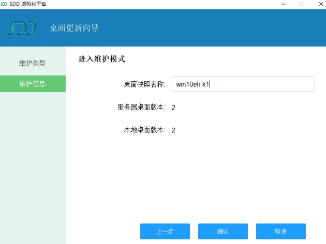
Task: Click the 本地桌面版本 label
Action: tap(144, 130)
